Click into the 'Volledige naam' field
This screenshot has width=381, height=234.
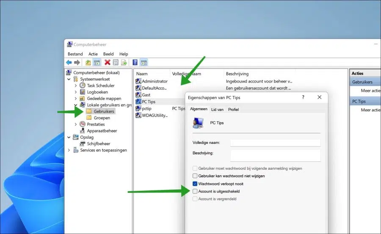(275, 143)
